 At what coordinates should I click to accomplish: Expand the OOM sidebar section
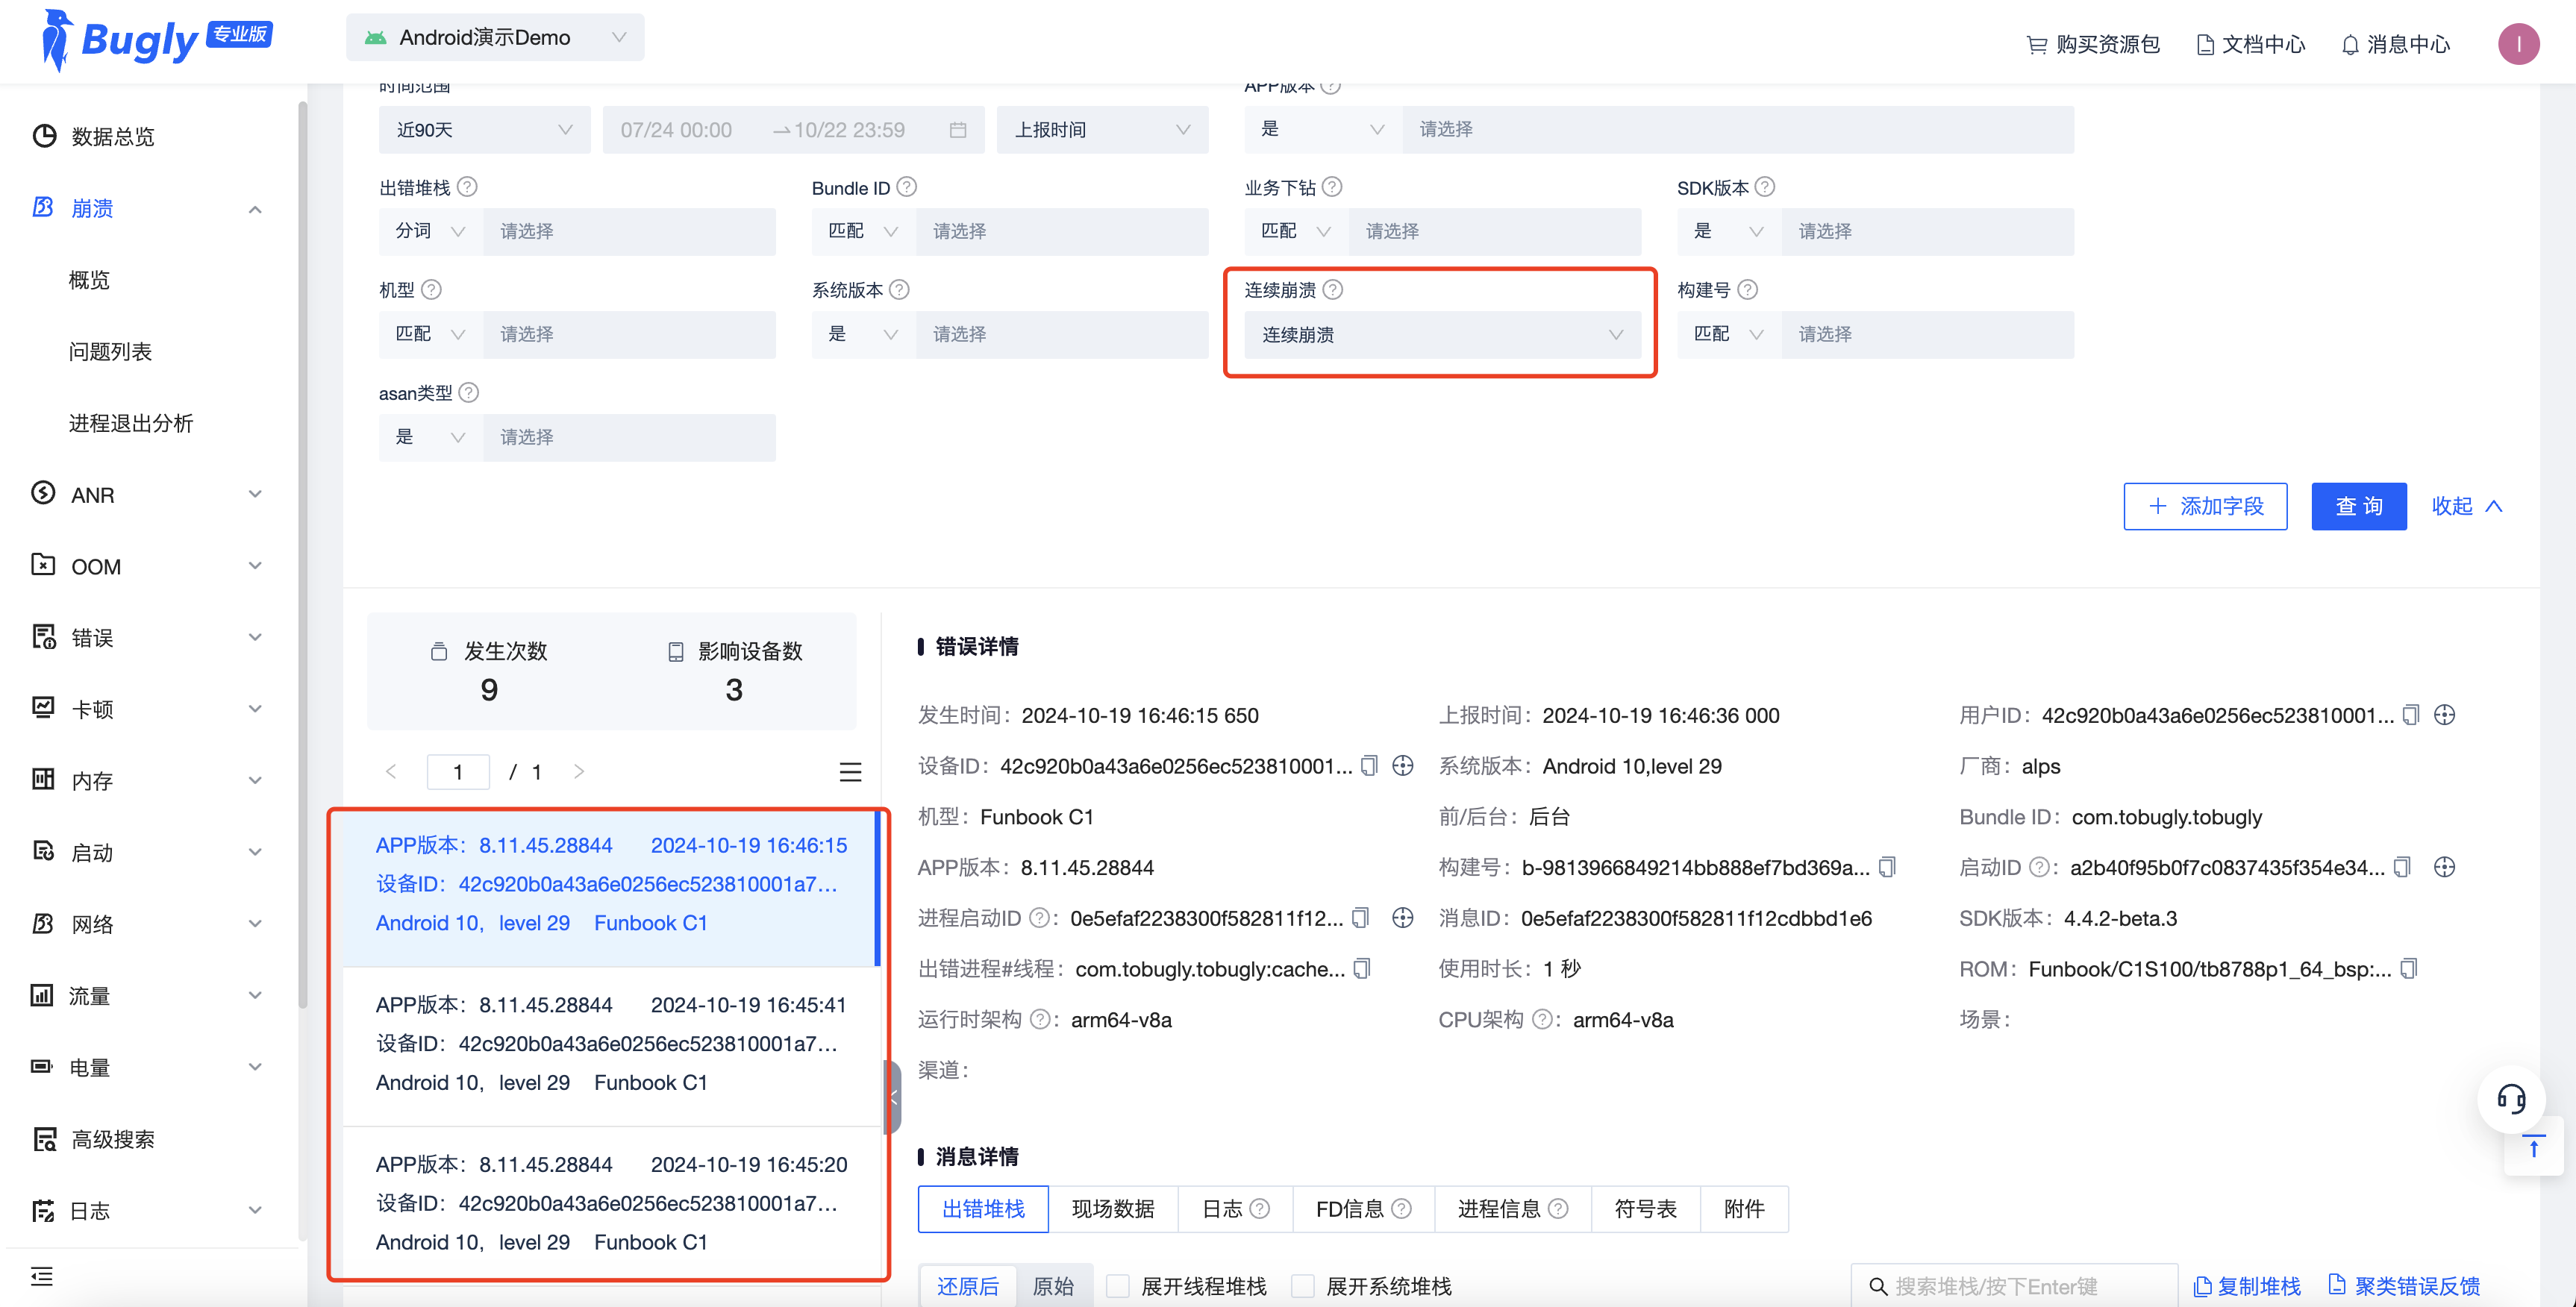(x=255, y=566)
